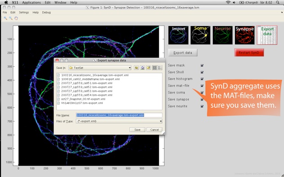Open Spotlight search magnifier
This screenshot has height=177, width=284.
278,2
